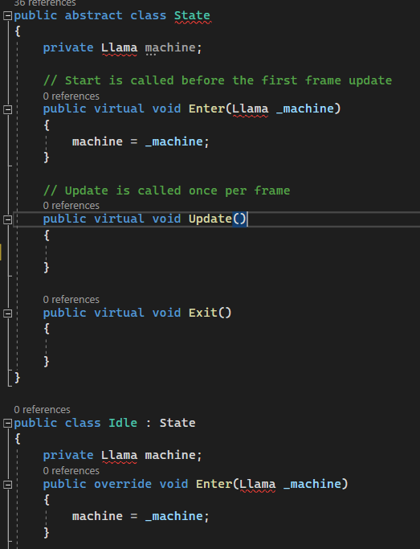This screenshot has width=420, height=549.
Task: Collapse the Exit method outline toggle
Action: [x=8, y=313]
